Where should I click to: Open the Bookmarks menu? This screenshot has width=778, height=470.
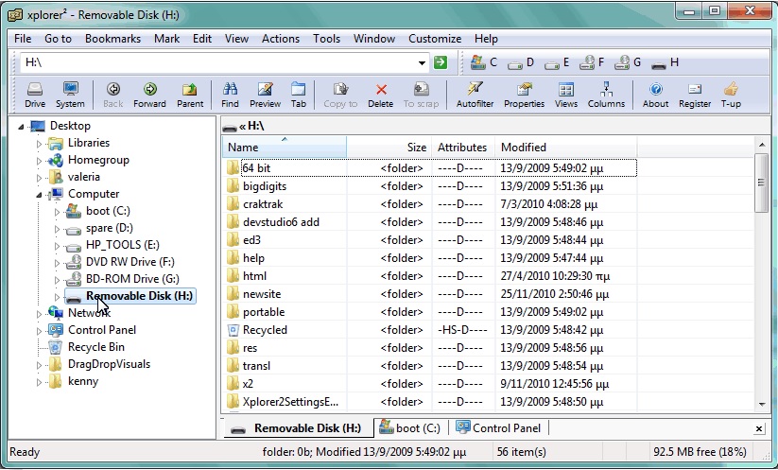pos(112,39)
